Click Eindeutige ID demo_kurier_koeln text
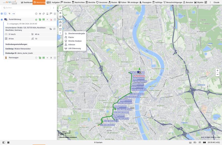 click(x=19, y=53)
